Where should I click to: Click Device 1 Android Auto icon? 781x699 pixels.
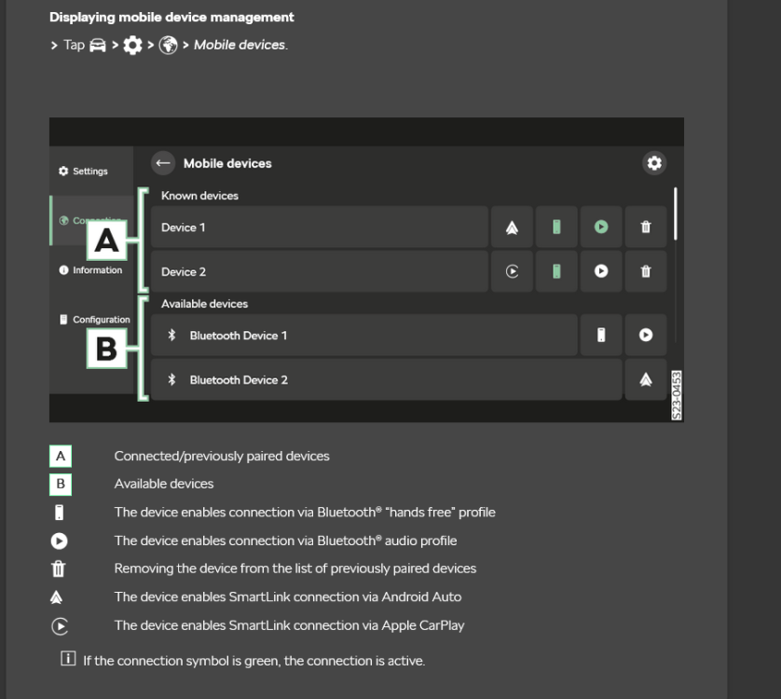click(512, 227)
